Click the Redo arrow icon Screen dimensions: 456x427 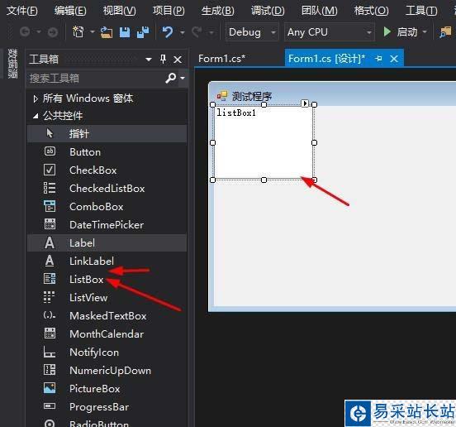[197, 32]
